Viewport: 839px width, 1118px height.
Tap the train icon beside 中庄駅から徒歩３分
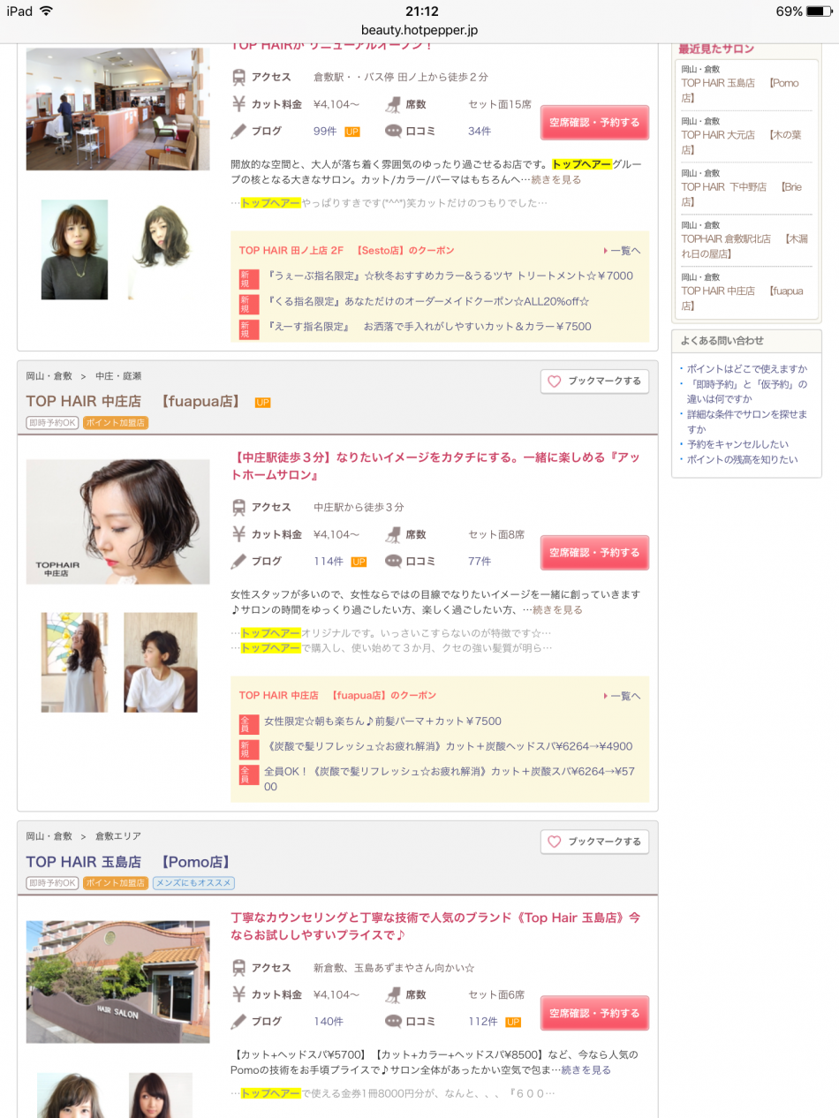[x=238, y=507]
